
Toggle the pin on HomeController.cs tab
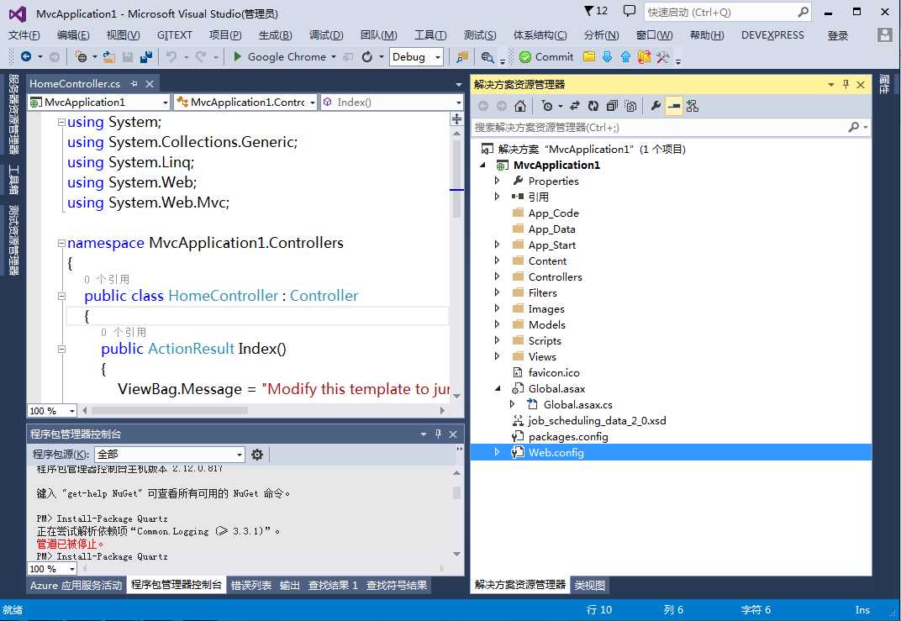tap(134, 84)
